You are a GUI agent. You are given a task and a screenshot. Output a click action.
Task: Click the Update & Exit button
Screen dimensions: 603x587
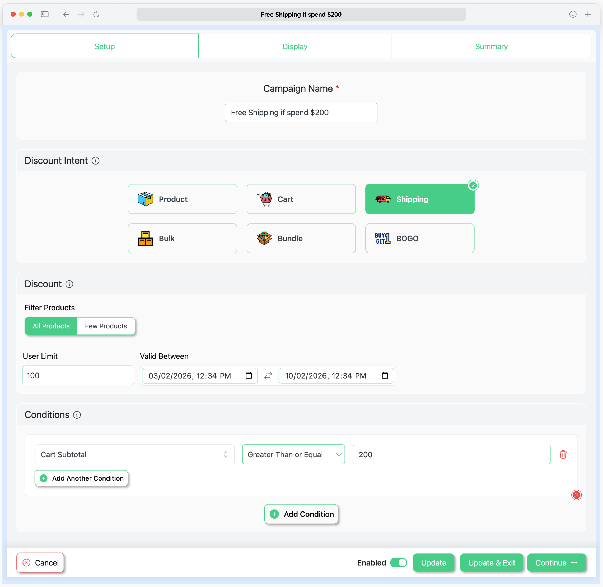click(x=491, y=563)
